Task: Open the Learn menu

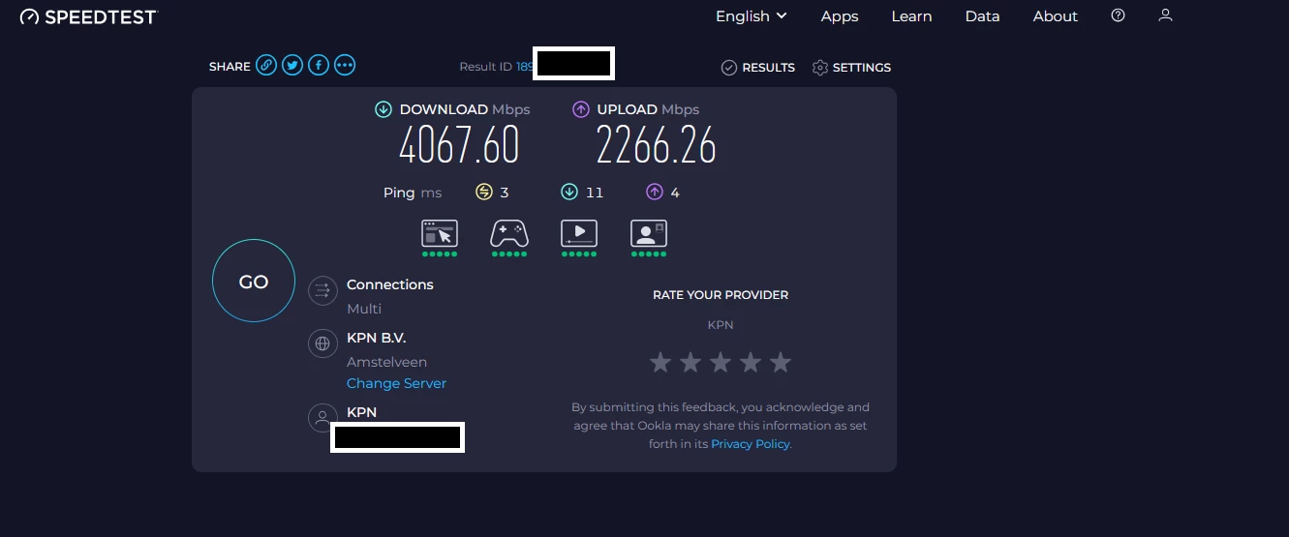Action: 911,15
